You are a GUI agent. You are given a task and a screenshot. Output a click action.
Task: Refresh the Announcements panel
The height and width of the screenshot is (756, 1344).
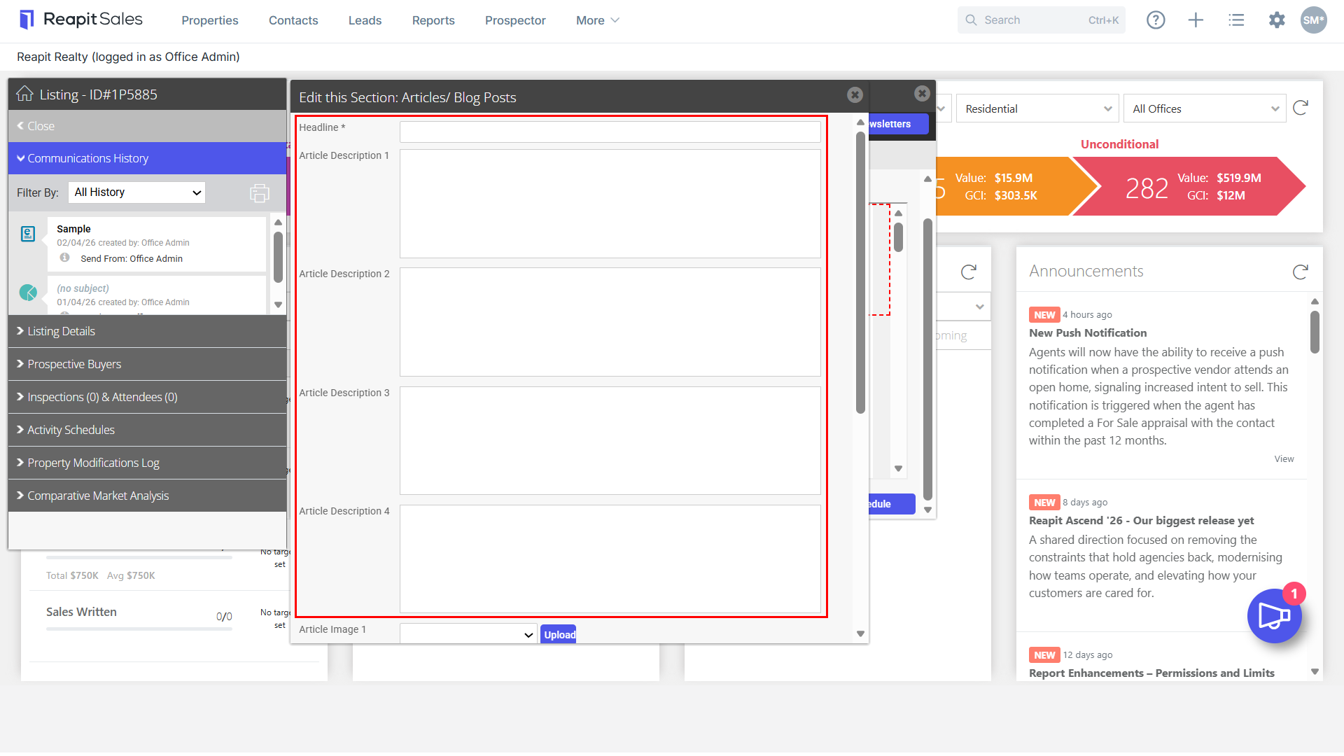[x=1301, y=272]
